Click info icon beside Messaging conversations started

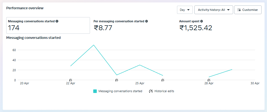pos(57,21)
